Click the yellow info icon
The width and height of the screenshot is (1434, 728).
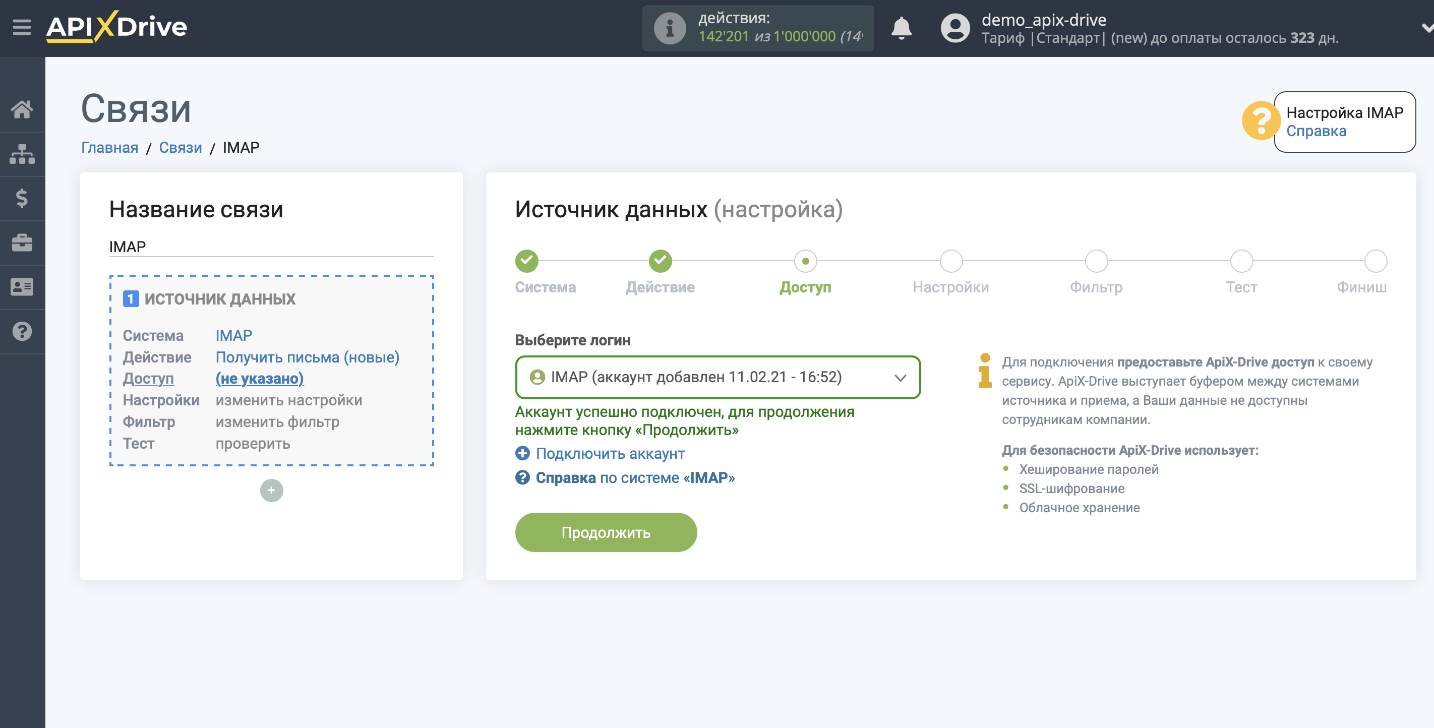coord(985,371)
